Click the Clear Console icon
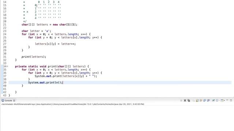The height and width of the screenshot is (131, 234). tap(193, 100)
